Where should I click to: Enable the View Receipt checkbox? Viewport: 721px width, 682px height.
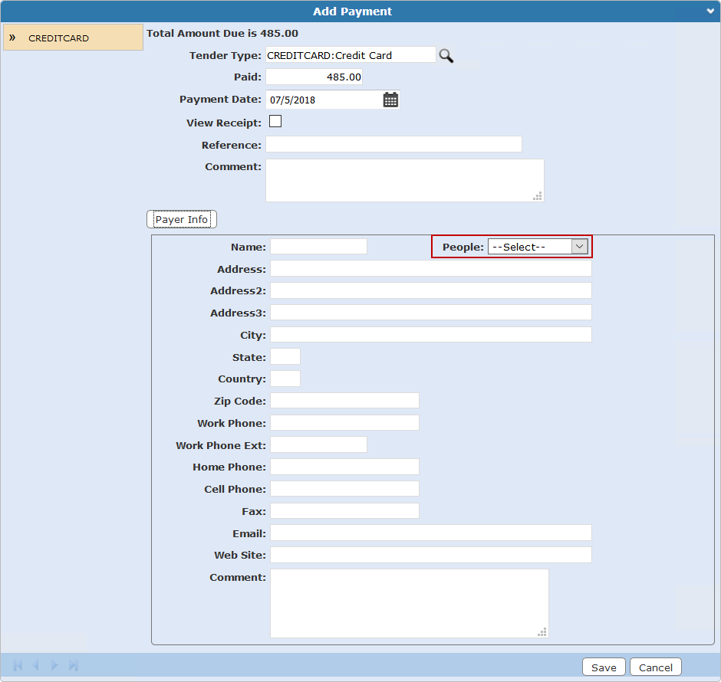point(275,121)
